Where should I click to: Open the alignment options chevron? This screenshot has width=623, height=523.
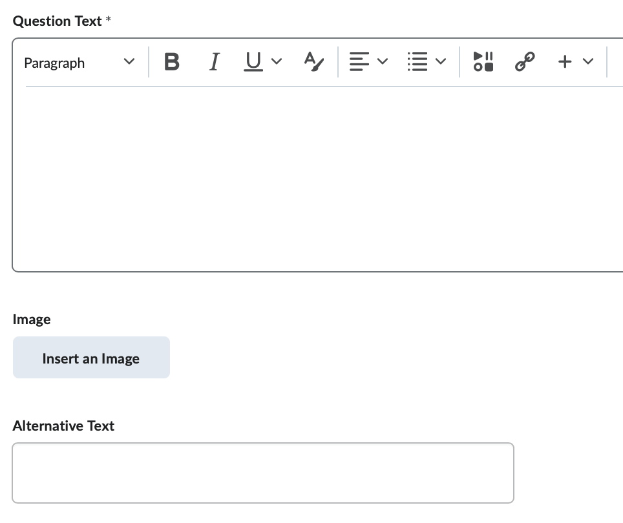click(383, 63)
